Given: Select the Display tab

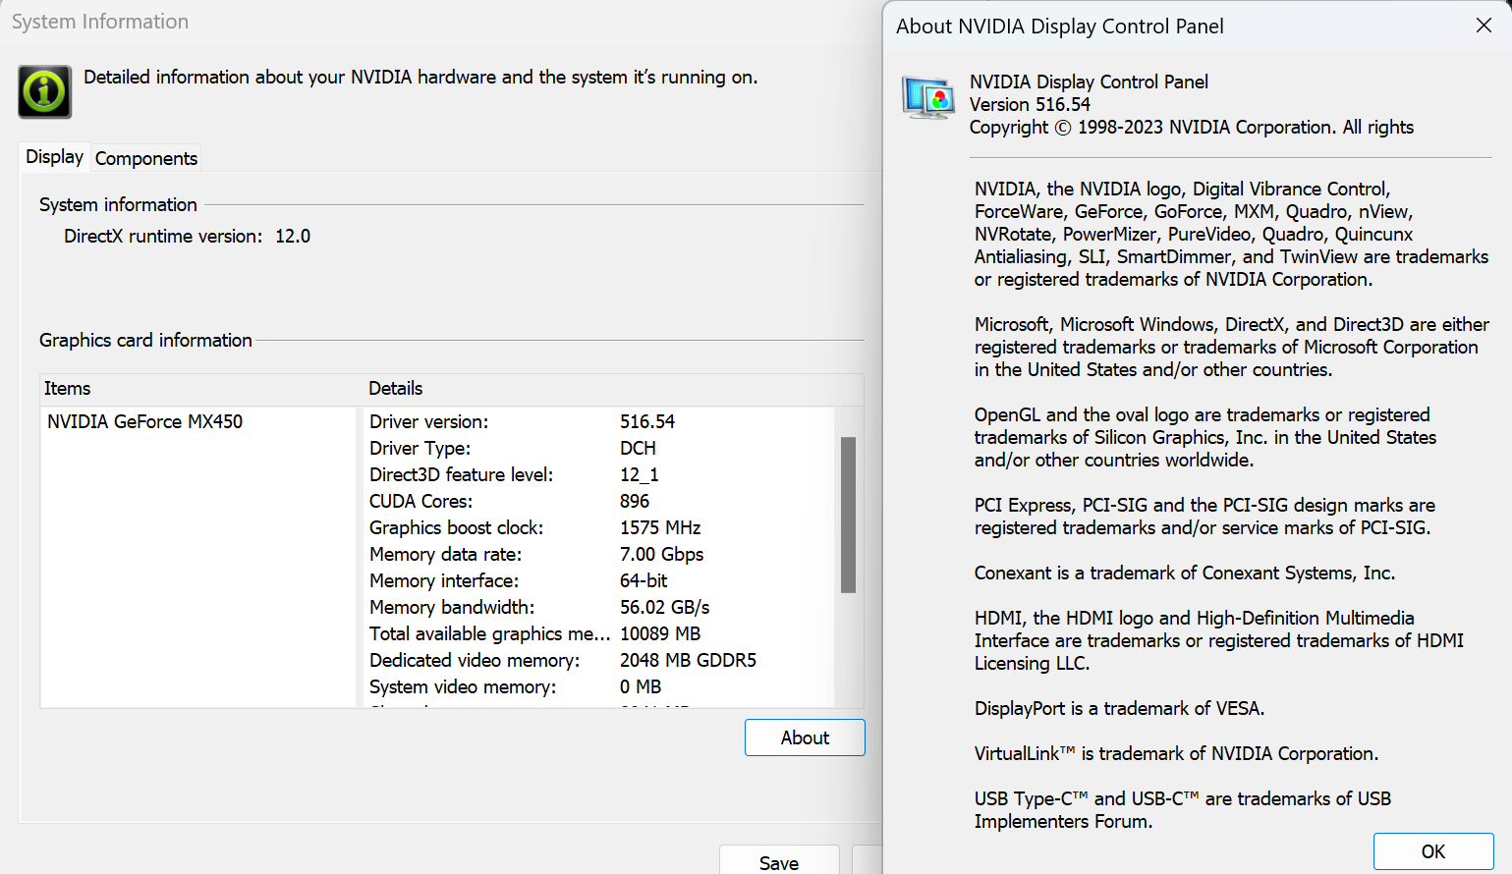Looking at the screenshot, I should [54, 157].
